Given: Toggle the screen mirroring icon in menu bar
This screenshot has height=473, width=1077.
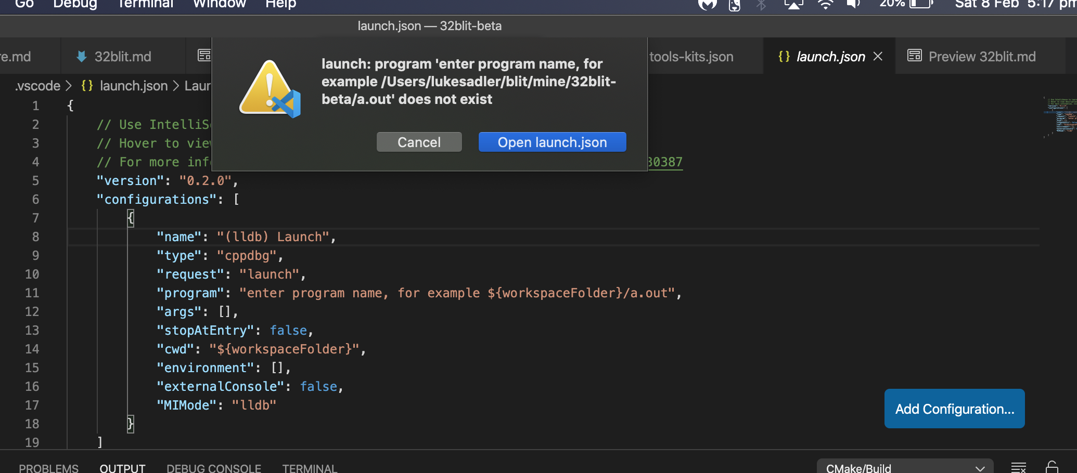Looking at the screenshot, I should point(793,5).
